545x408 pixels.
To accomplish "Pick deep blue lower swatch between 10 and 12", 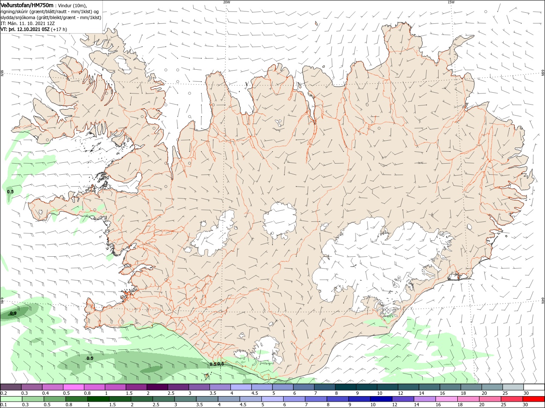I will click(381, 399).
